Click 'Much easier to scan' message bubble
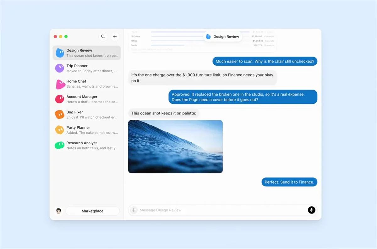 265,61
